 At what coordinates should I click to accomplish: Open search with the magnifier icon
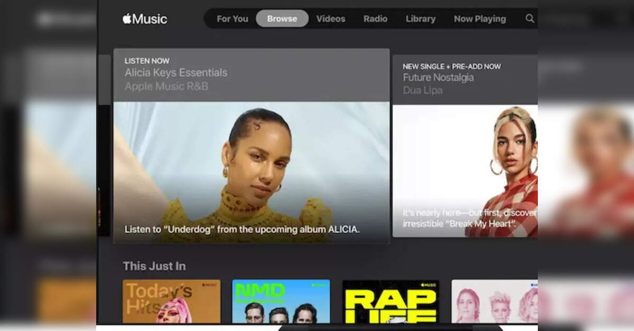(529, 18)
